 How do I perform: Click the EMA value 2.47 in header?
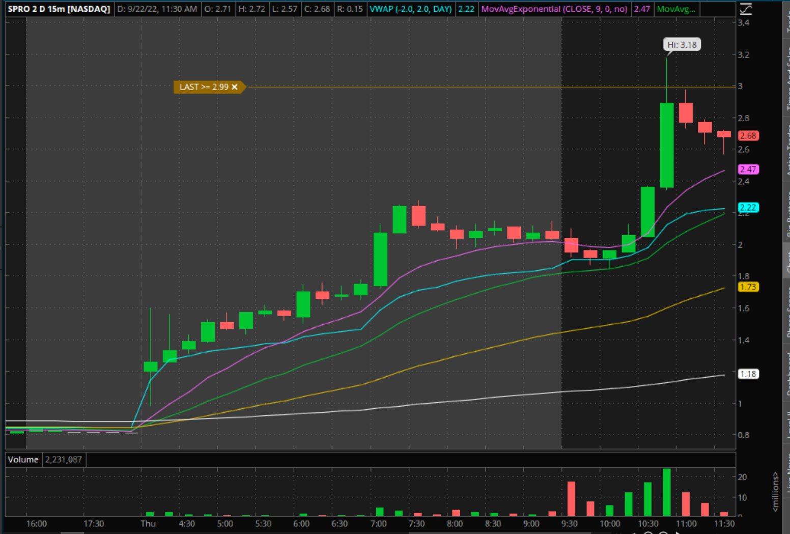pos(642,9)
